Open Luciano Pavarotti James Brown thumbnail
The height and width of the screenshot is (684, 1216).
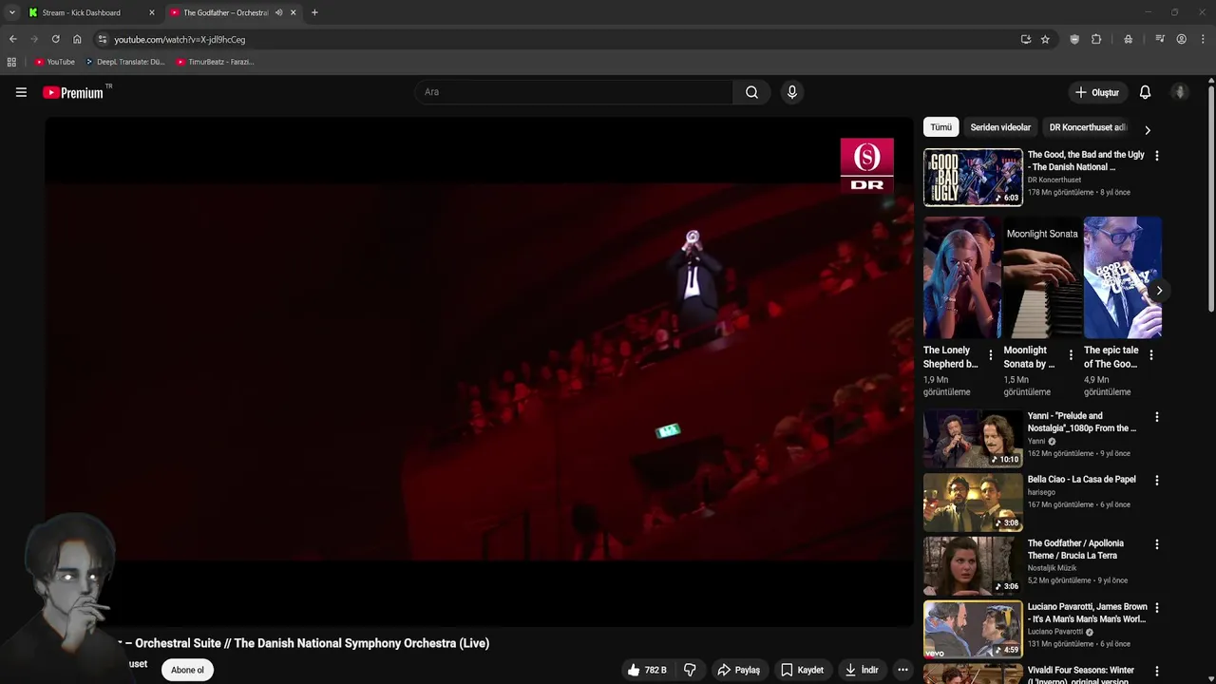(x=973, y=630)
